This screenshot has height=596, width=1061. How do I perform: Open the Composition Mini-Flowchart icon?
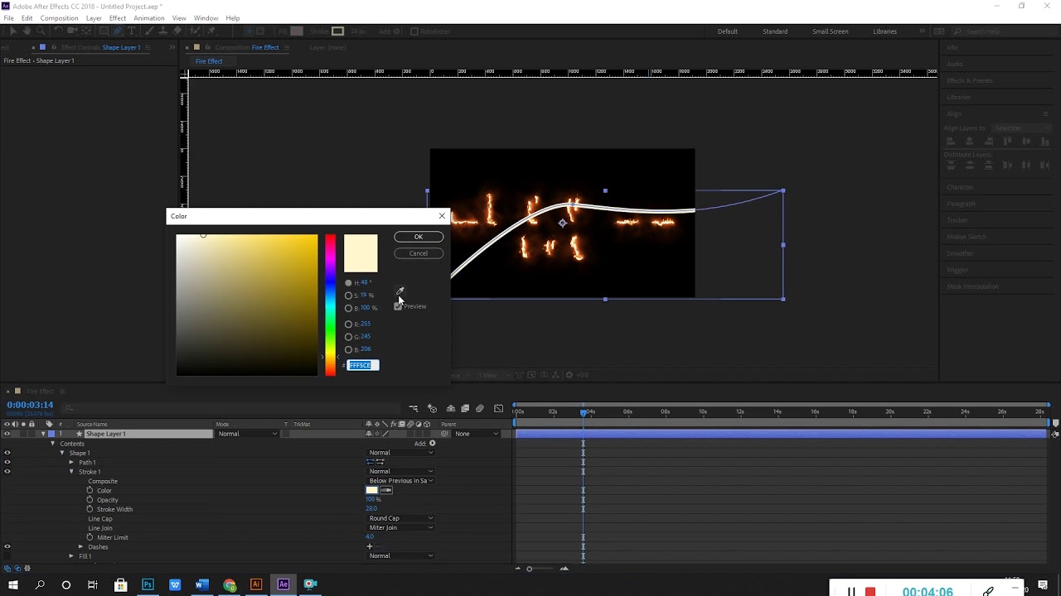(x=414, y=408)
